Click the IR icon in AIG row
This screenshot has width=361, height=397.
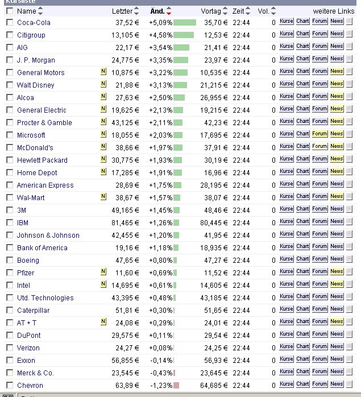coord(349,46)
